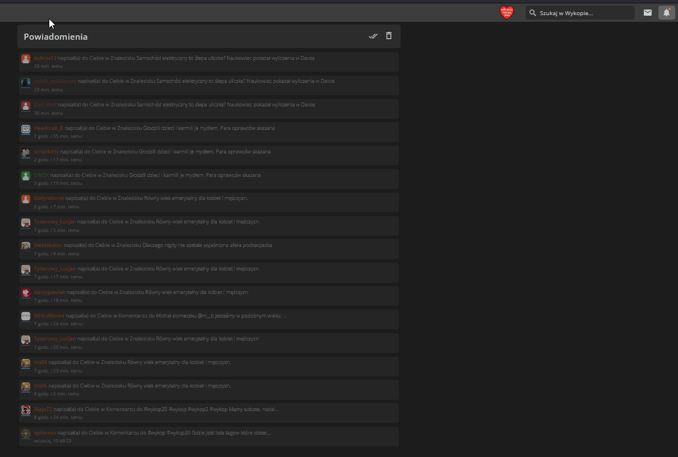
Task: Open ms86 username from 8 godz. 5 min.
Action: pyautogui.click(x=41, y=386)
